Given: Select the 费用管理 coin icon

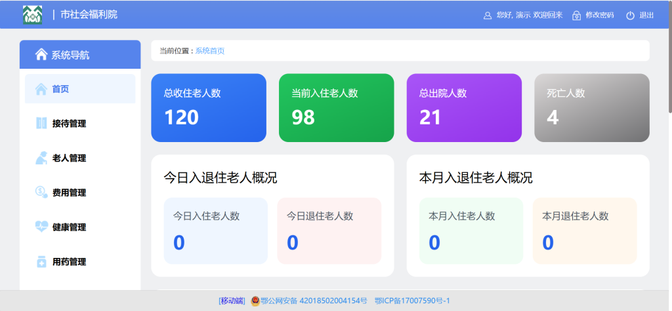Looking at the screenshot, I should (x=41, y=192).
